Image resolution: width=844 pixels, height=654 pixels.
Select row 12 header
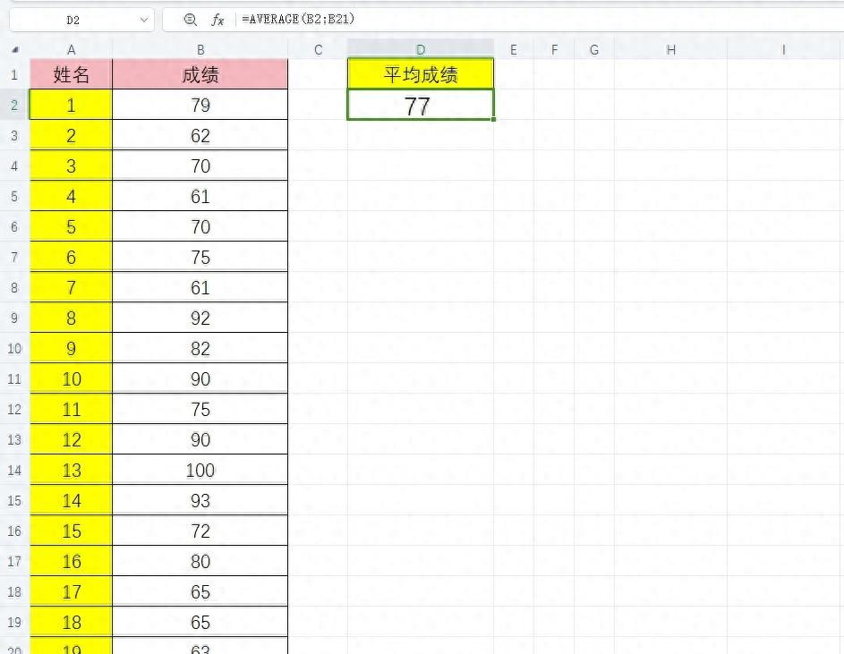14,409
